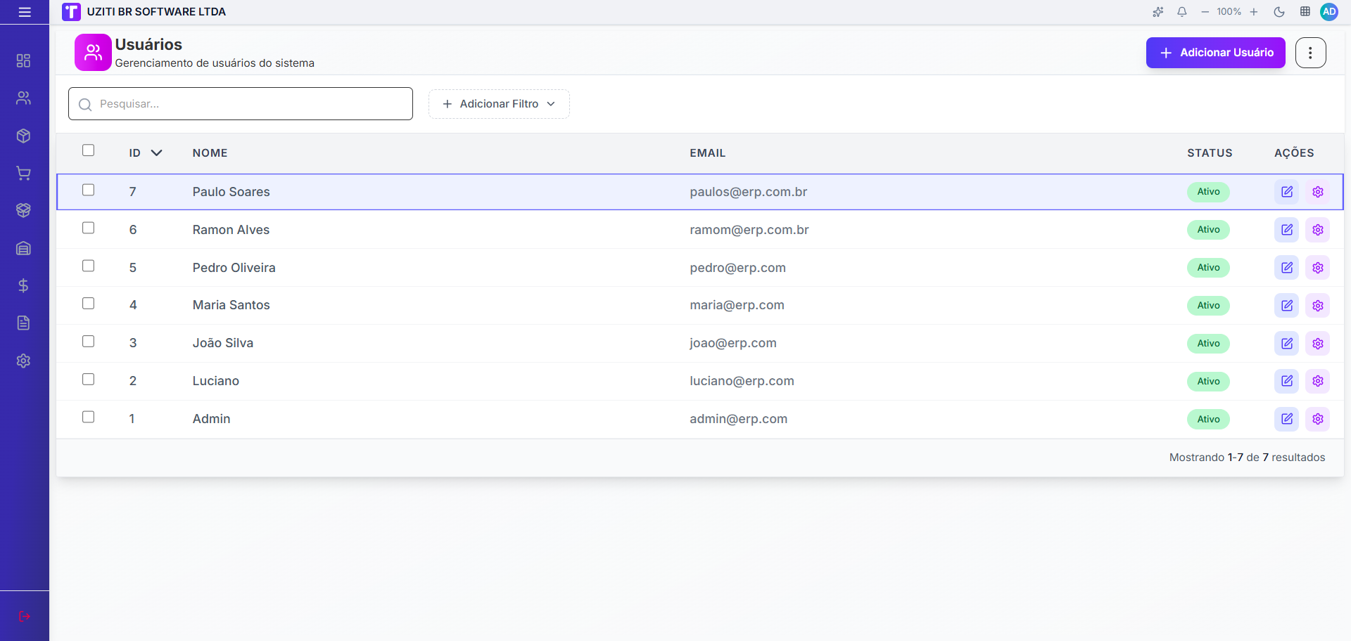Toggle ID column sort chevron
Viewport: 1351px width, 641px height.
pyautogui.click(x=157, y=153)
